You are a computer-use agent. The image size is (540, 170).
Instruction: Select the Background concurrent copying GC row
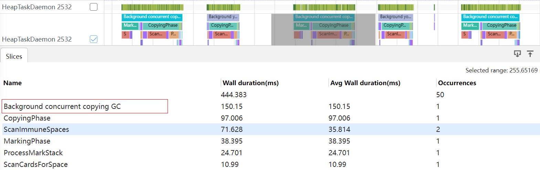tap(62, 106)
